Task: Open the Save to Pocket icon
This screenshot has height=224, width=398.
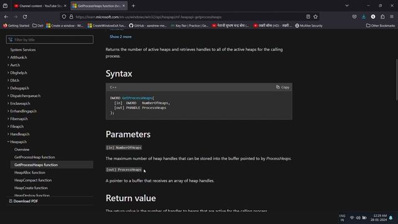Action: click(x=354, y=17)
